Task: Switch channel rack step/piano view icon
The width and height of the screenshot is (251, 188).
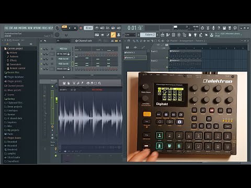Action: tap(116, 41)
